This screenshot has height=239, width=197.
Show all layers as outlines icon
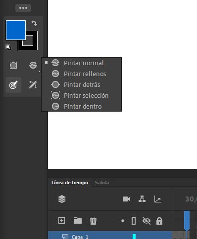point(134,221)
